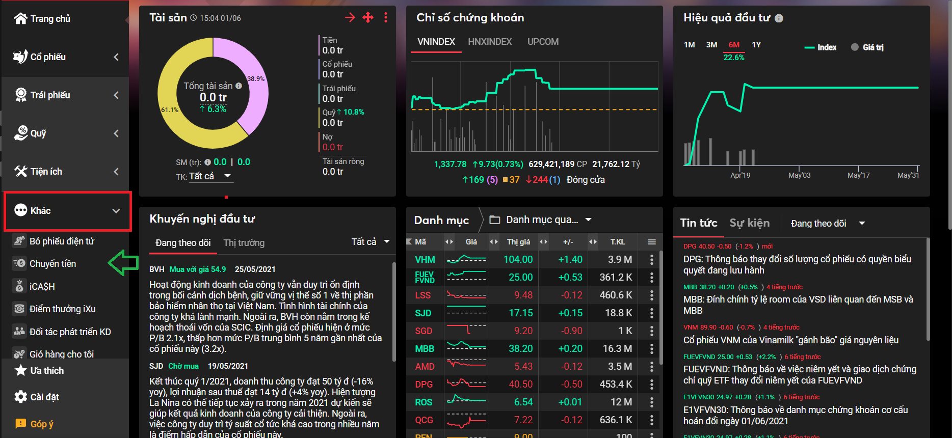
Task: Open Ưa thích star favorites
Action: click(x=20, y=370)
